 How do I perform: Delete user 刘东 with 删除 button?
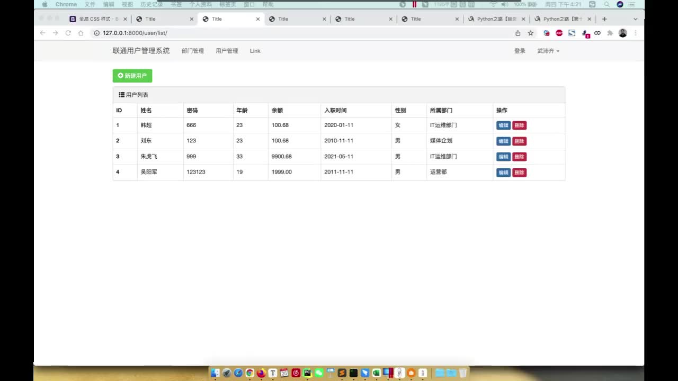(520, 141)
